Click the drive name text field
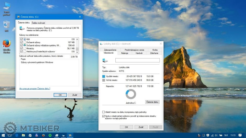The height and width of the screenshot is (138, 246). (x=137, y=60)
